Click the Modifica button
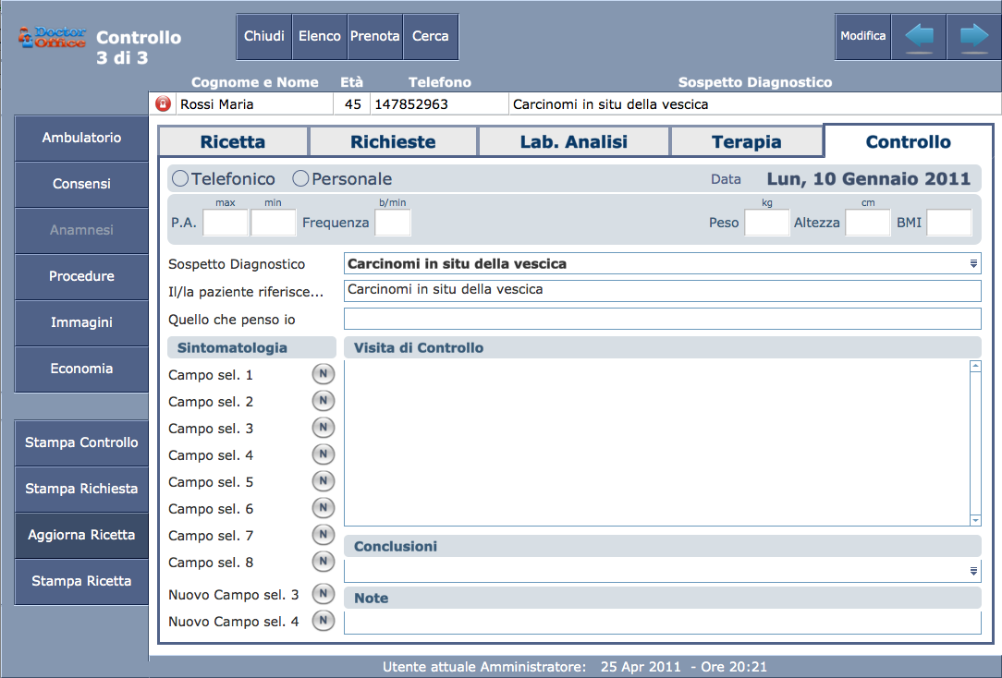 point(862,36)
